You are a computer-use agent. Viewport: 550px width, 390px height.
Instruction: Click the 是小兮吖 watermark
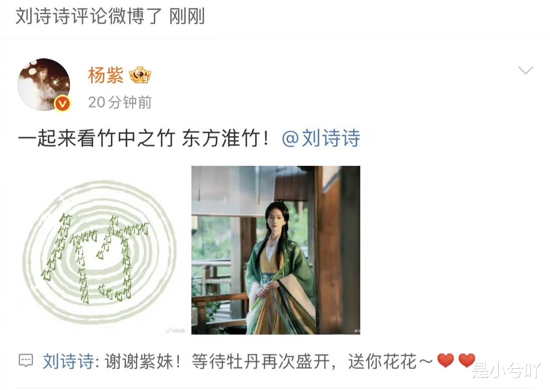click(506, 370)
